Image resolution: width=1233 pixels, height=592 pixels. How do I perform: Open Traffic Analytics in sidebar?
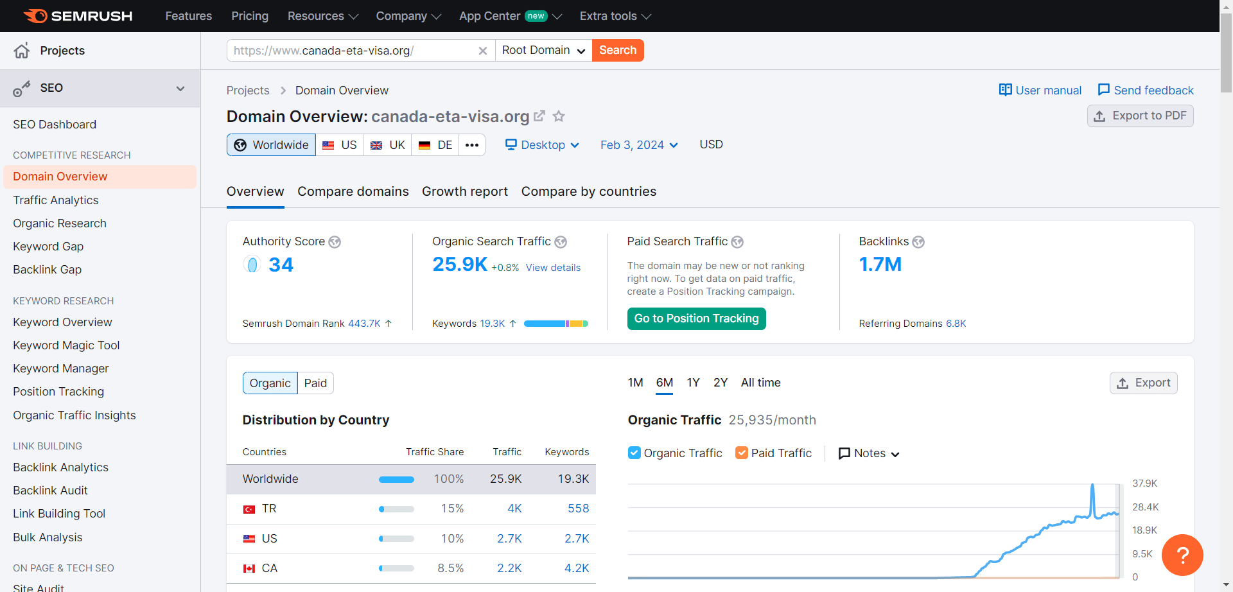pyautogui.click(x=56, y=200)
